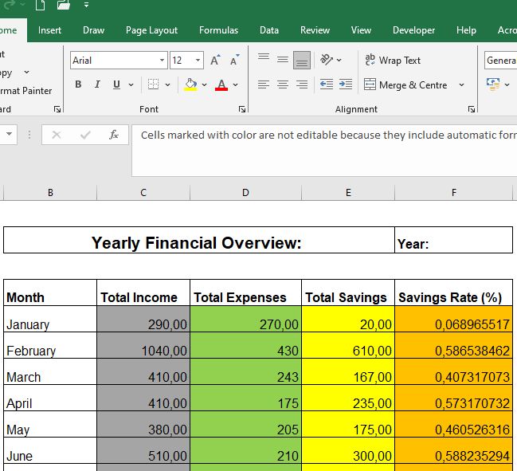The image size is (517, 471).
Task: Toggle Italic formatting
Action: [97, 84]
